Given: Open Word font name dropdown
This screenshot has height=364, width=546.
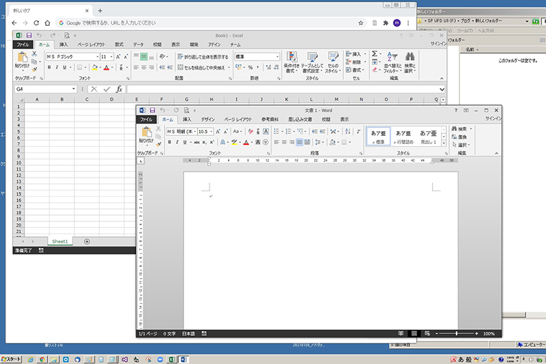Looking at the screenshot, I should (195, 132).
